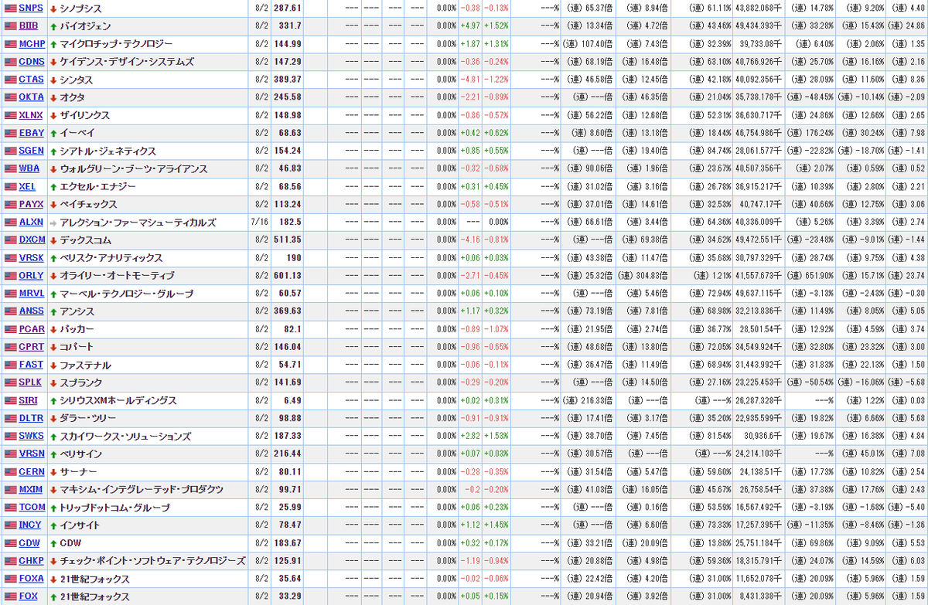Click the US flag icon beside FOX ticker
Viewport: 928px width, 605px height.
tap(10, 597)
